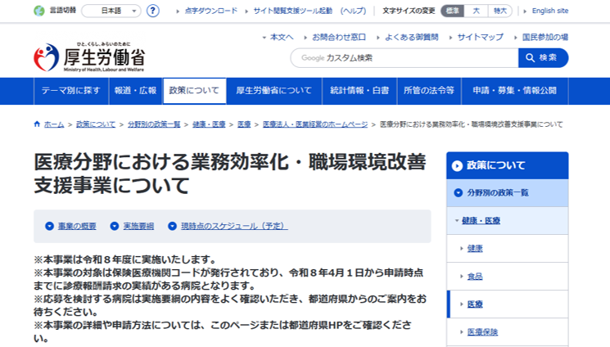610x347 pixels.
Task: Open 厚生労働省について menu
Action: point(273,91)
